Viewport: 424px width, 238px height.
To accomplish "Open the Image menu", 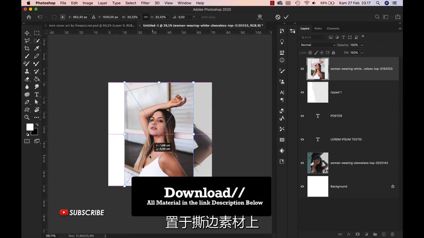I will [x=88, y=3].
